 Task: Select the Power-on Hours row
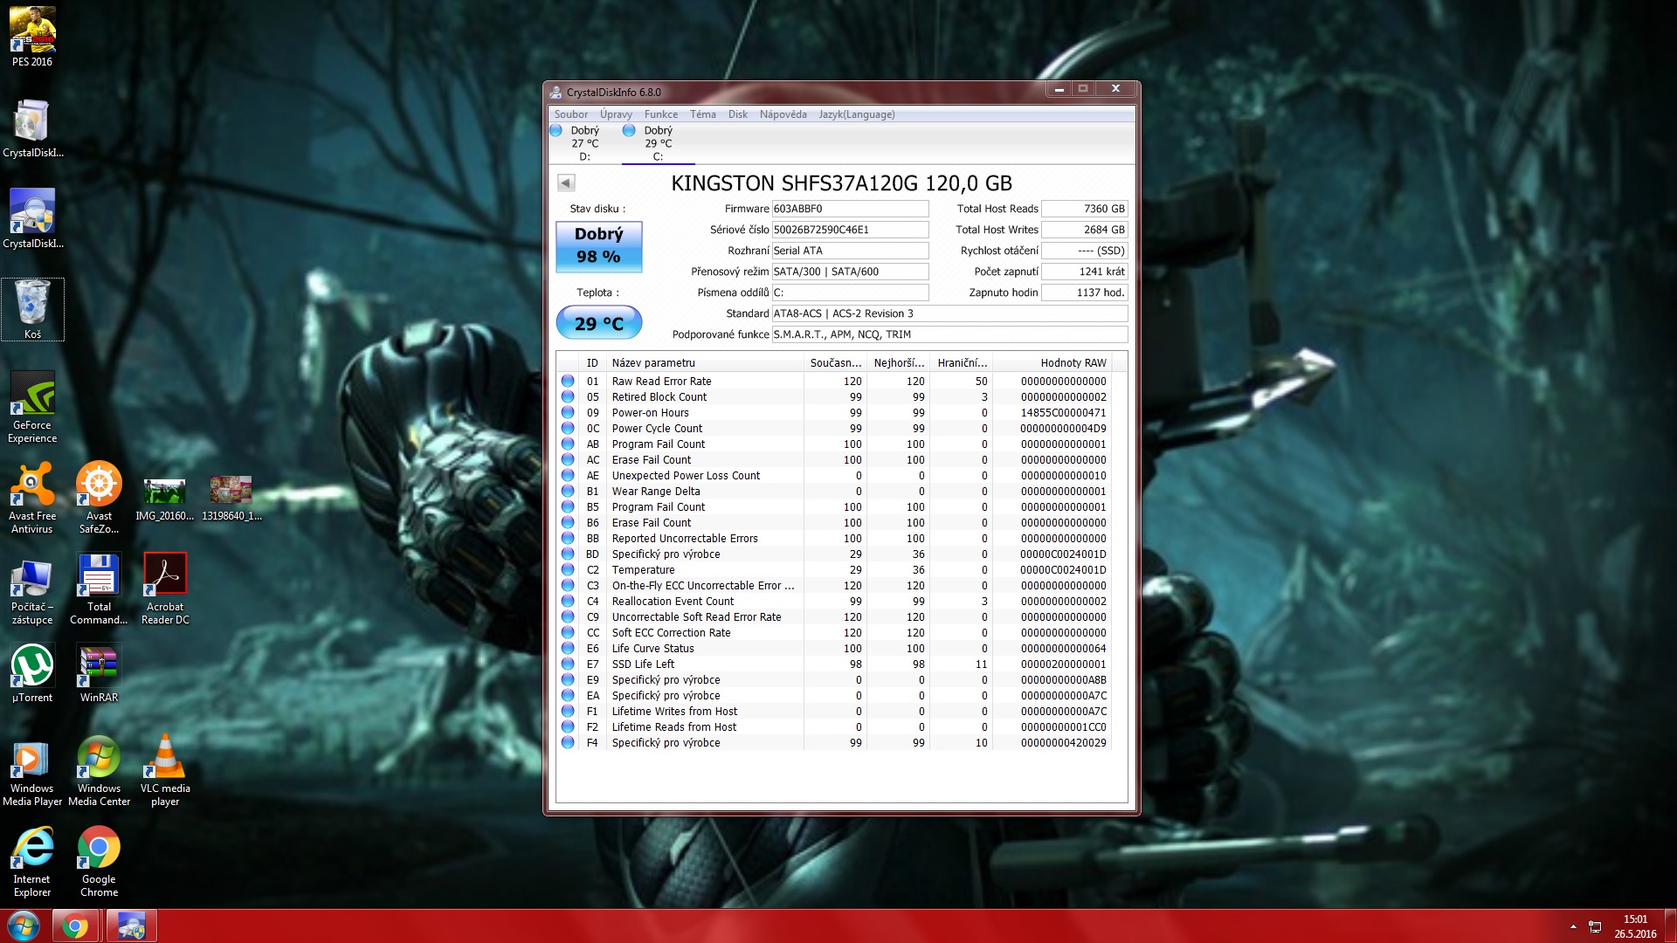[835, 413]
